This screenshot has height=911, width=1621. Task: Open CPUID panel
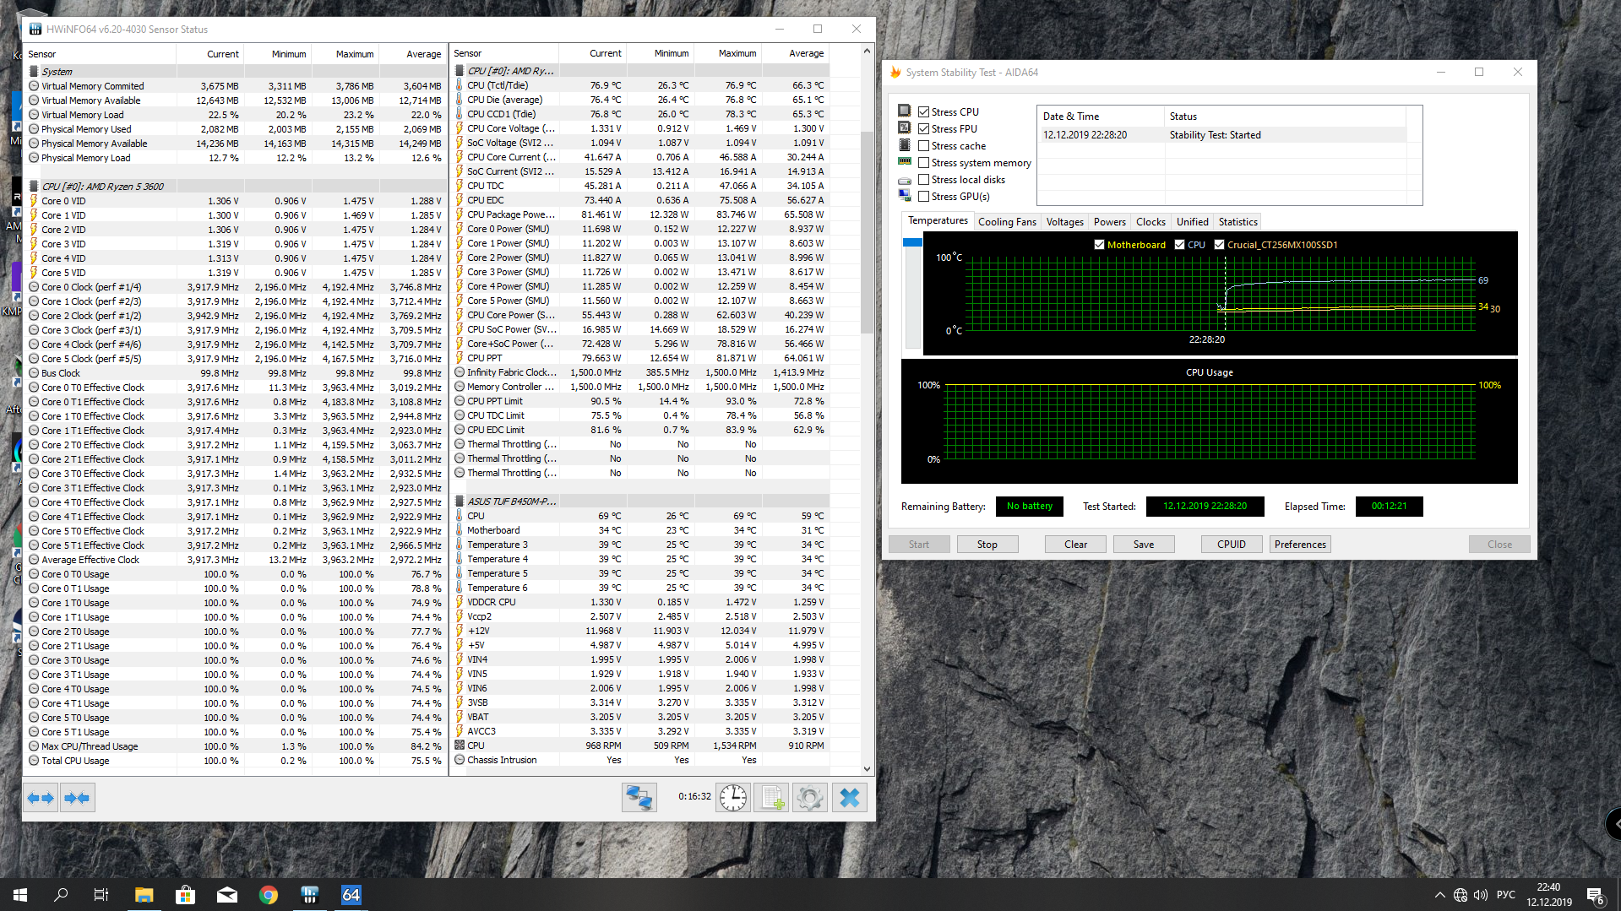pyautogui.click(x=1232, y=545)
